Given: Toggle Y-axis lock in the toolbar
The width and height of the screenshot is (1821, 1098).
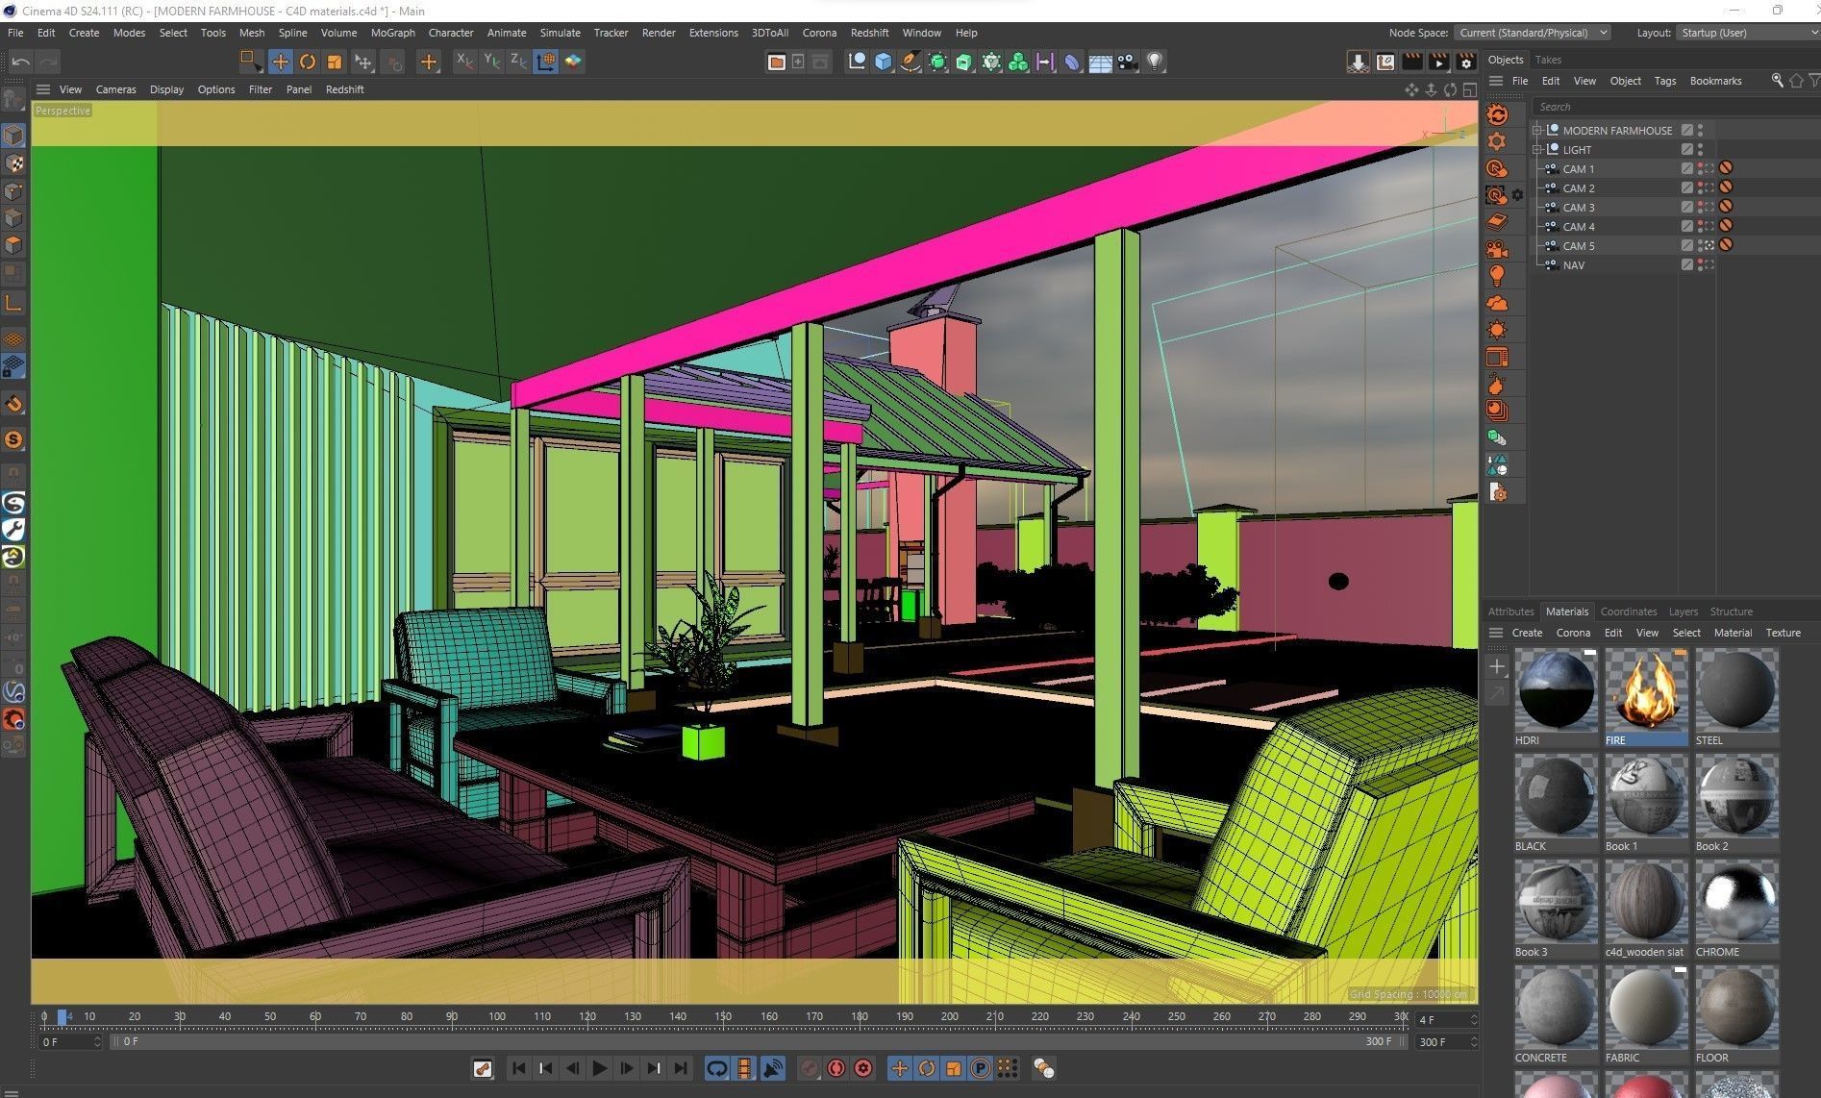Looking at the screenshot, I should tap(491, 62).
